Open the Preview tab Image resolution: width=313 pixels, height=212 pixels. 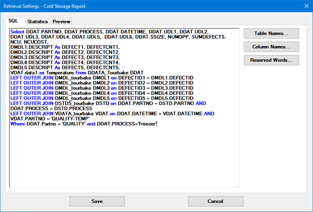coord(62,22)
